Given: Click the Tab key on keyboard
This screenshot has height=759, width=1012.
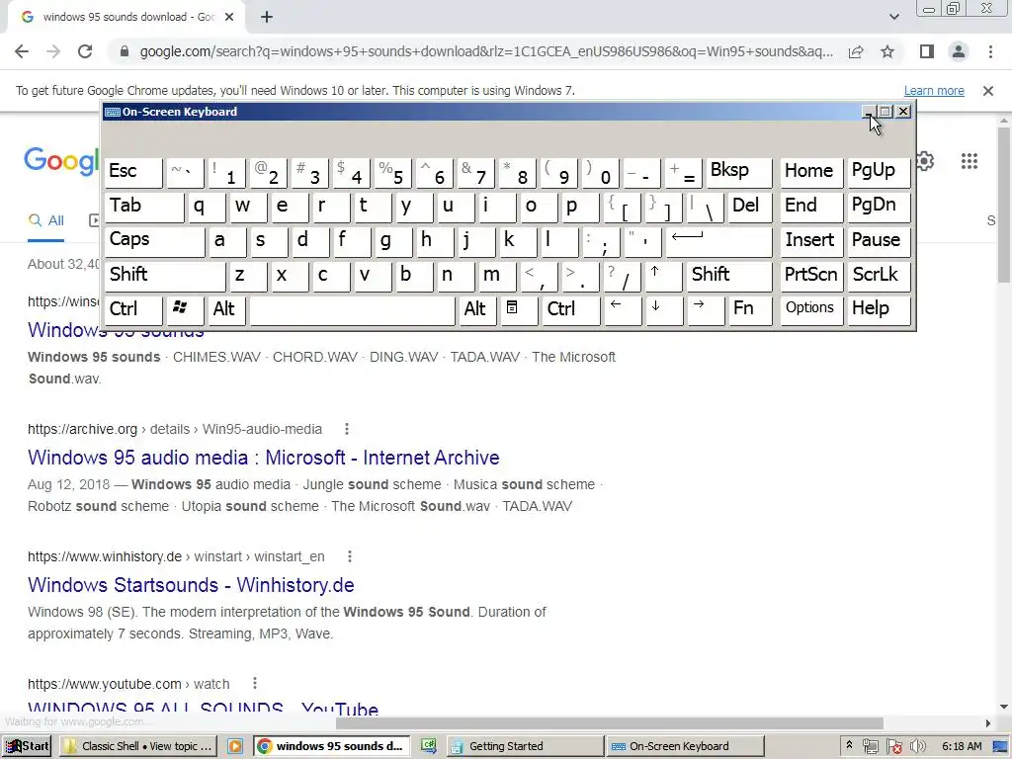Looking at the screenshot, I should 144,206.
